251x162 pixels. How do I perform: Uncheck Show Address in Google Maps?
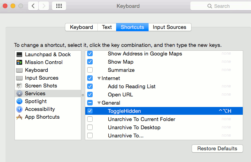90,53
